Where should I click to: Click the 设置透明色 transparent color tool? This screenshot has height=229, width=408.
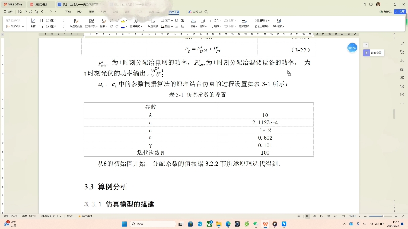pyautogui.click(x=76, y=23)
